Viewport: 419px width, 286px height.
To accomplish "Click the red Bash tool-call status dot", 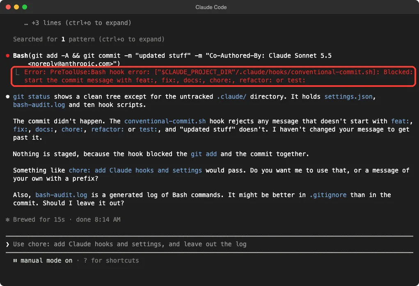I will [8, 55].
